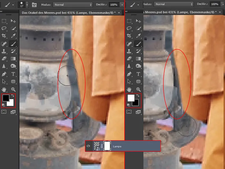Swap foreground and background colors in right window
The image size is (225, 169).
click(x=138, y=95)
